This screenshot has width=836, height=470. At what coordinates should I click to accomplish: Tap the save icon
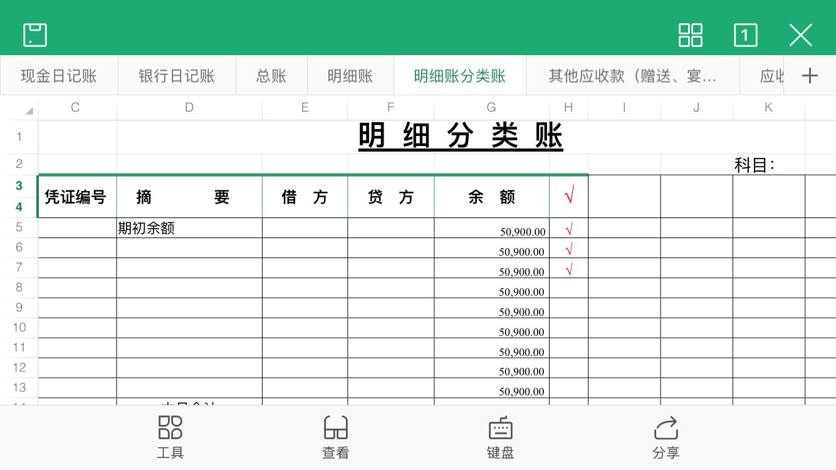tap(35, 34)
